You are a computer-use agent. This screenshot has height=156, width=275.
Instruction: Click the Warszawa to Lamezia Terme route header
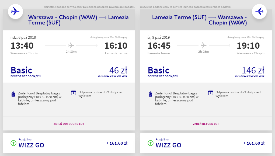click(78, 20)
